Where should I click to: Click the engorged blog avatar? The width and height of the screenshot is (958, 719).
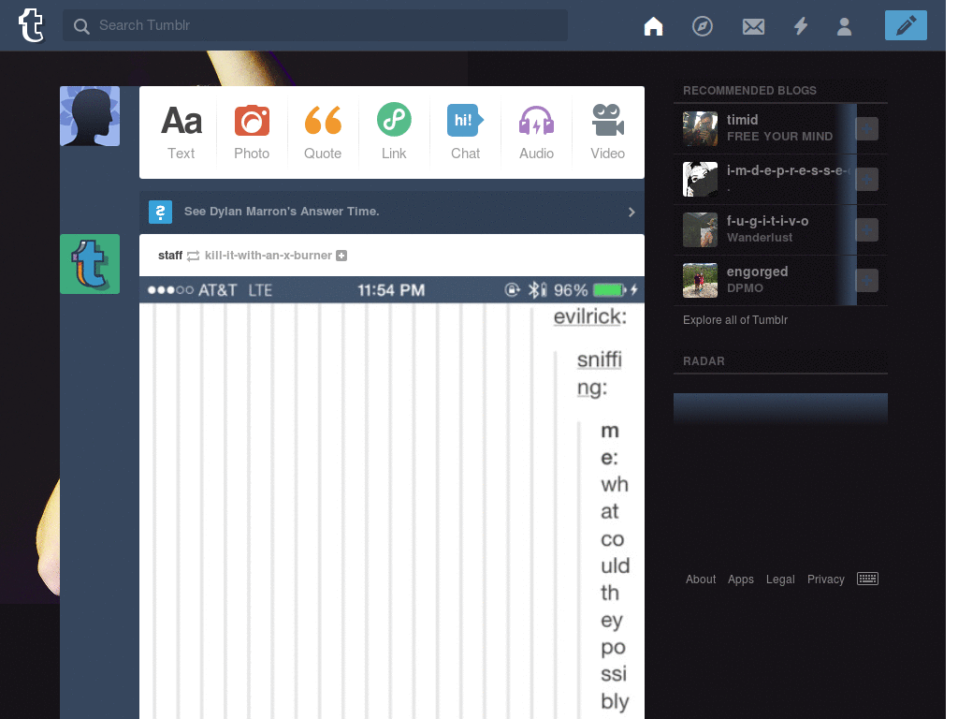[700, 281]
